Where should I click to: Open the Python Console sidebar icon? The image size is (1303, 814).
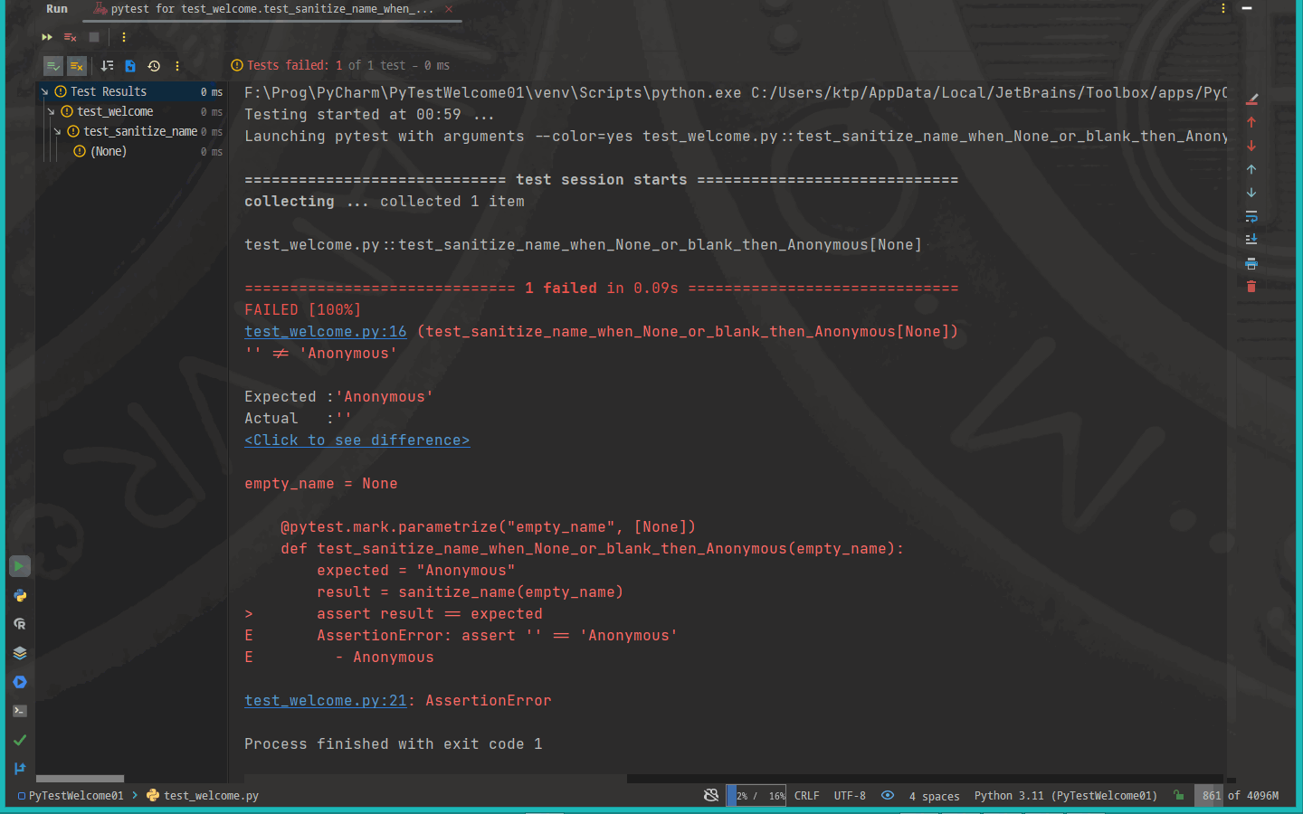[x=20, y=595]
